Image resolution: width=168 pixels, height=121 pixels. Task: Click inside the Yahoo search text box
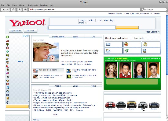pos(82,28)
